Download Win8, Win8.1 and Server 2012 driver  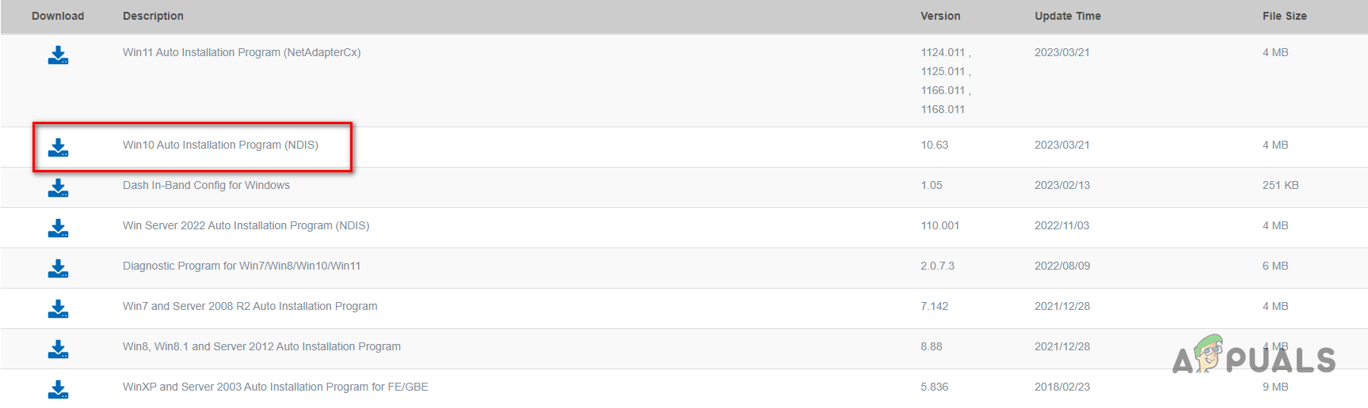pos(58,349)
